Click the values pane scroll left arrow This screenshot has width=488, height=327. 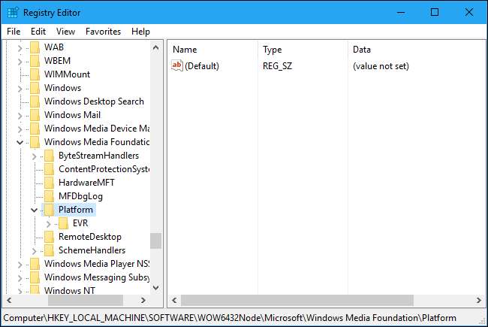174,301
